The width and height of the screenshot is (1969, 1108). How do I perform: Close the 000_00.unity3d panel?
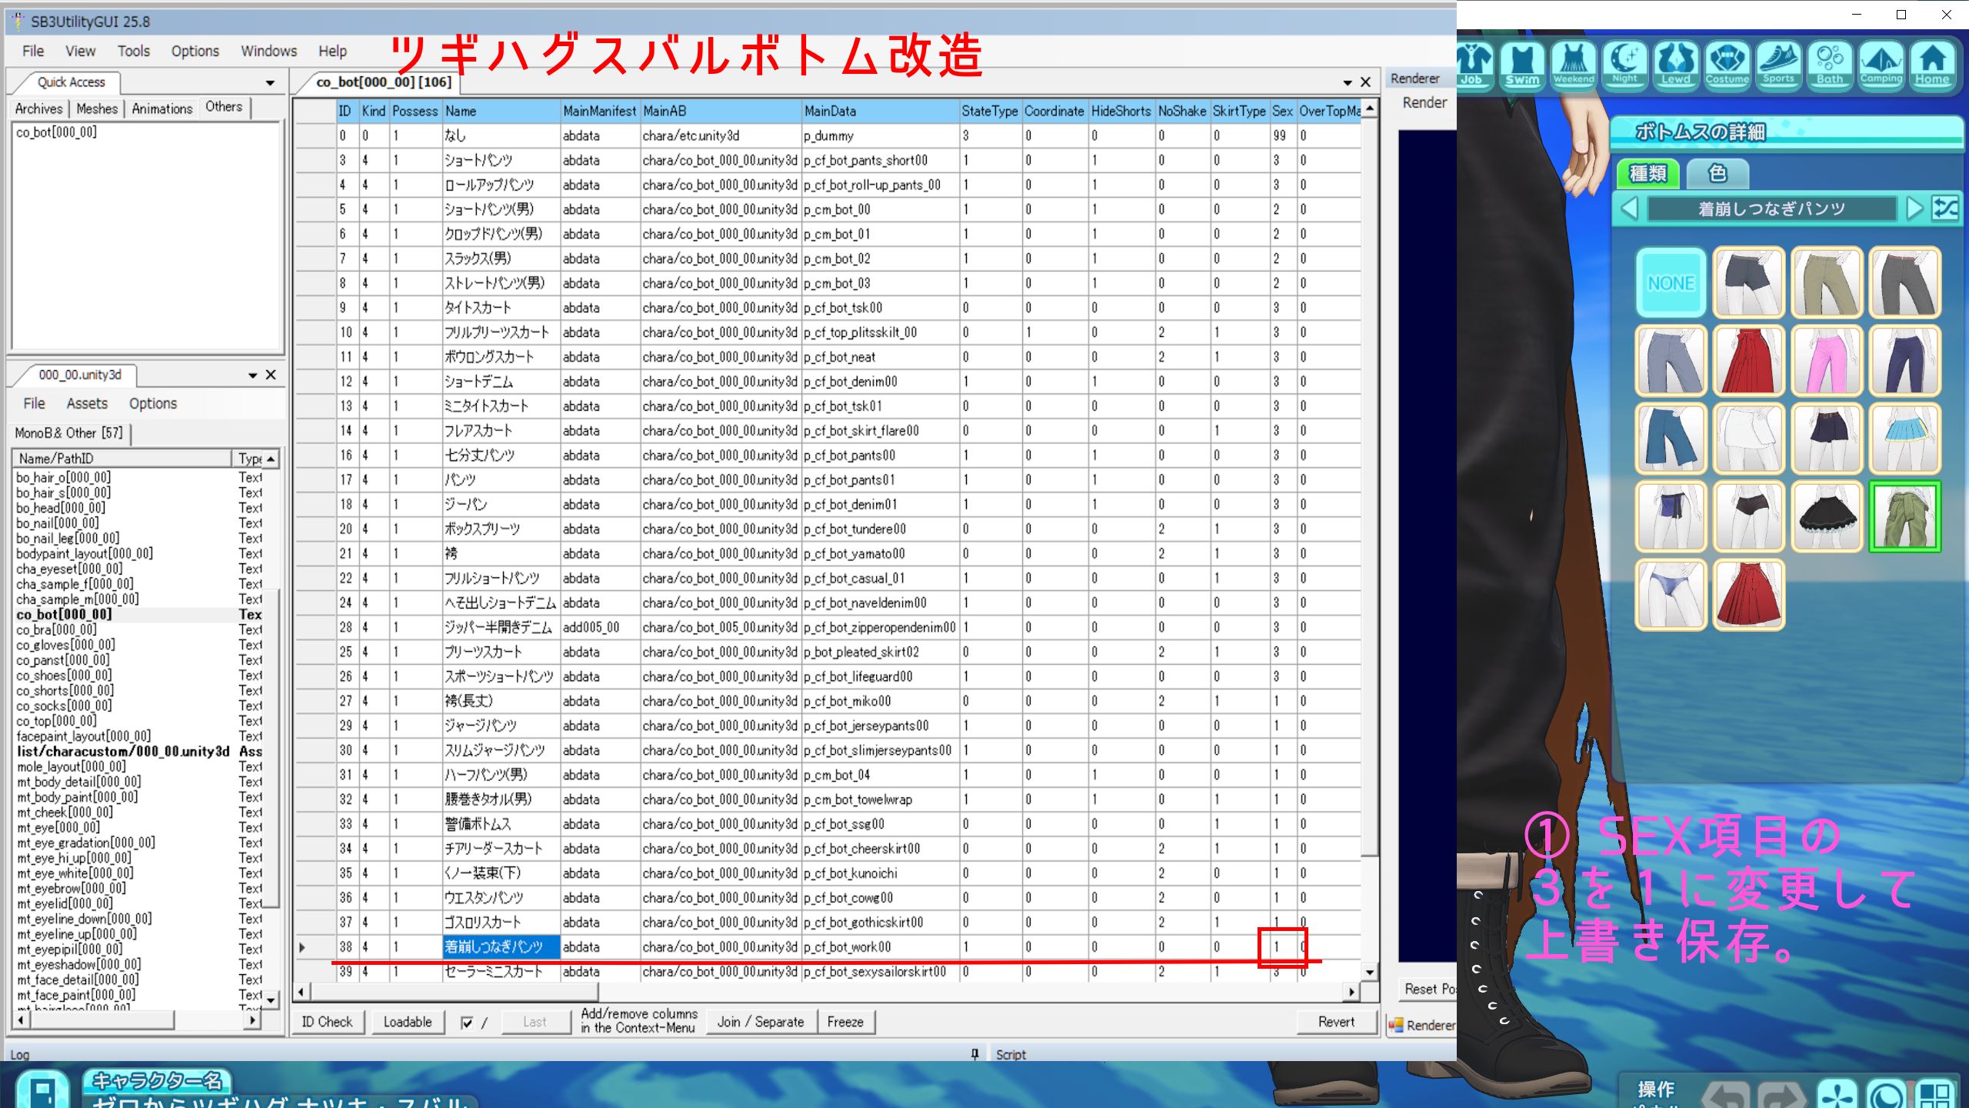pos(271,375)
